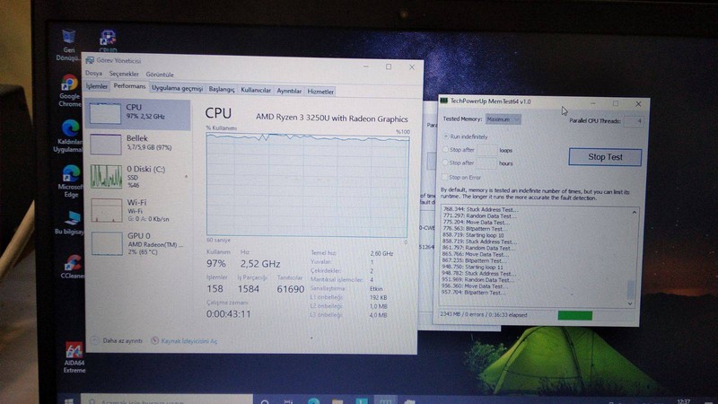
Task: Launch CPUID desktop shortcut
Action: coord(108,41)
